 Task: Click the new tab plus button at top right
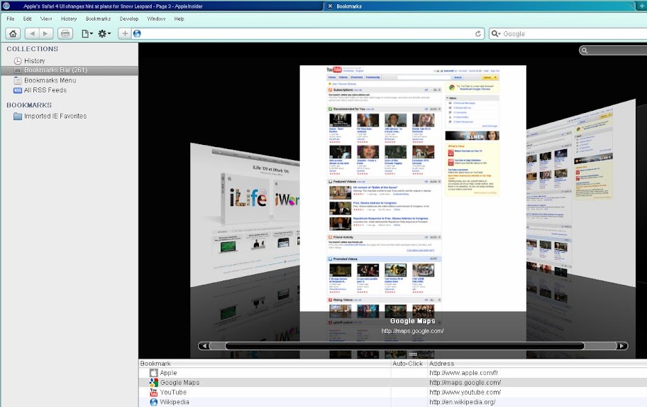tap(642, 6)
